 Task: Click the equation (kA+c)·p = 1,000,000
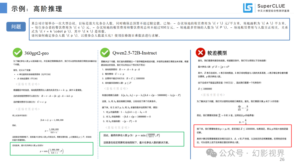pyautogui.click(x=52, y=120)
